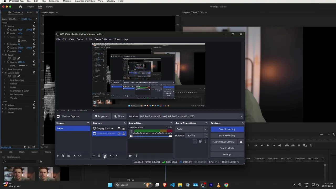336x189 pixels.
Task: Open OBS Scene Collection menu
Action: (x=103, y=39)
